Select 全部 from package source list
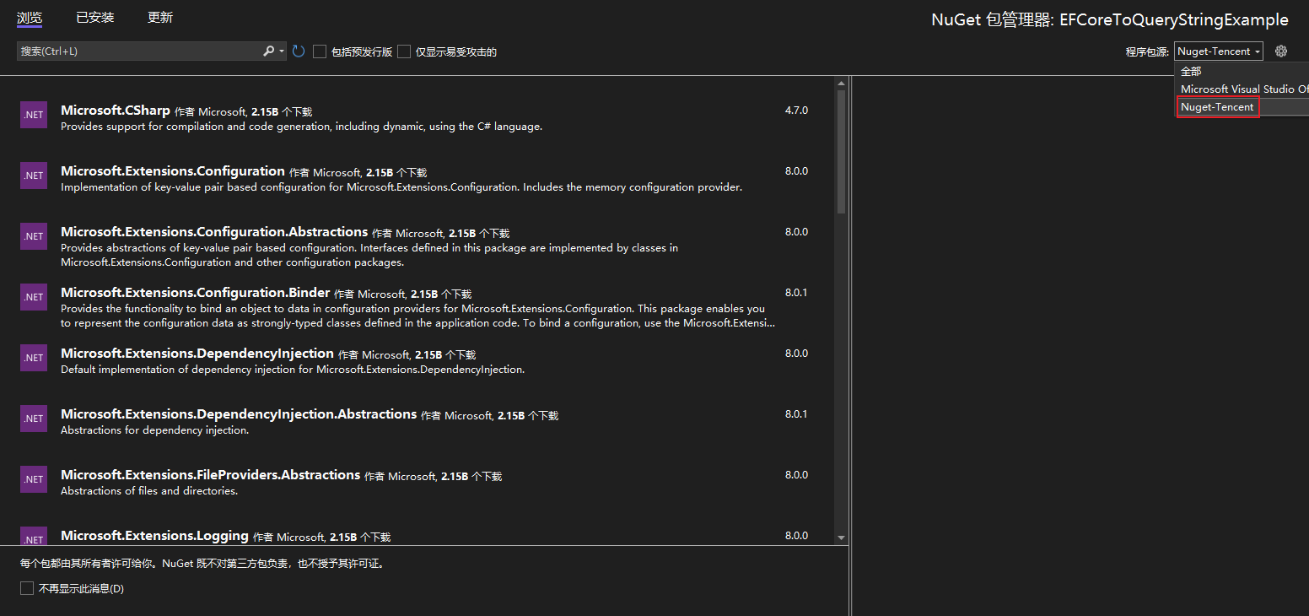 1191,72
